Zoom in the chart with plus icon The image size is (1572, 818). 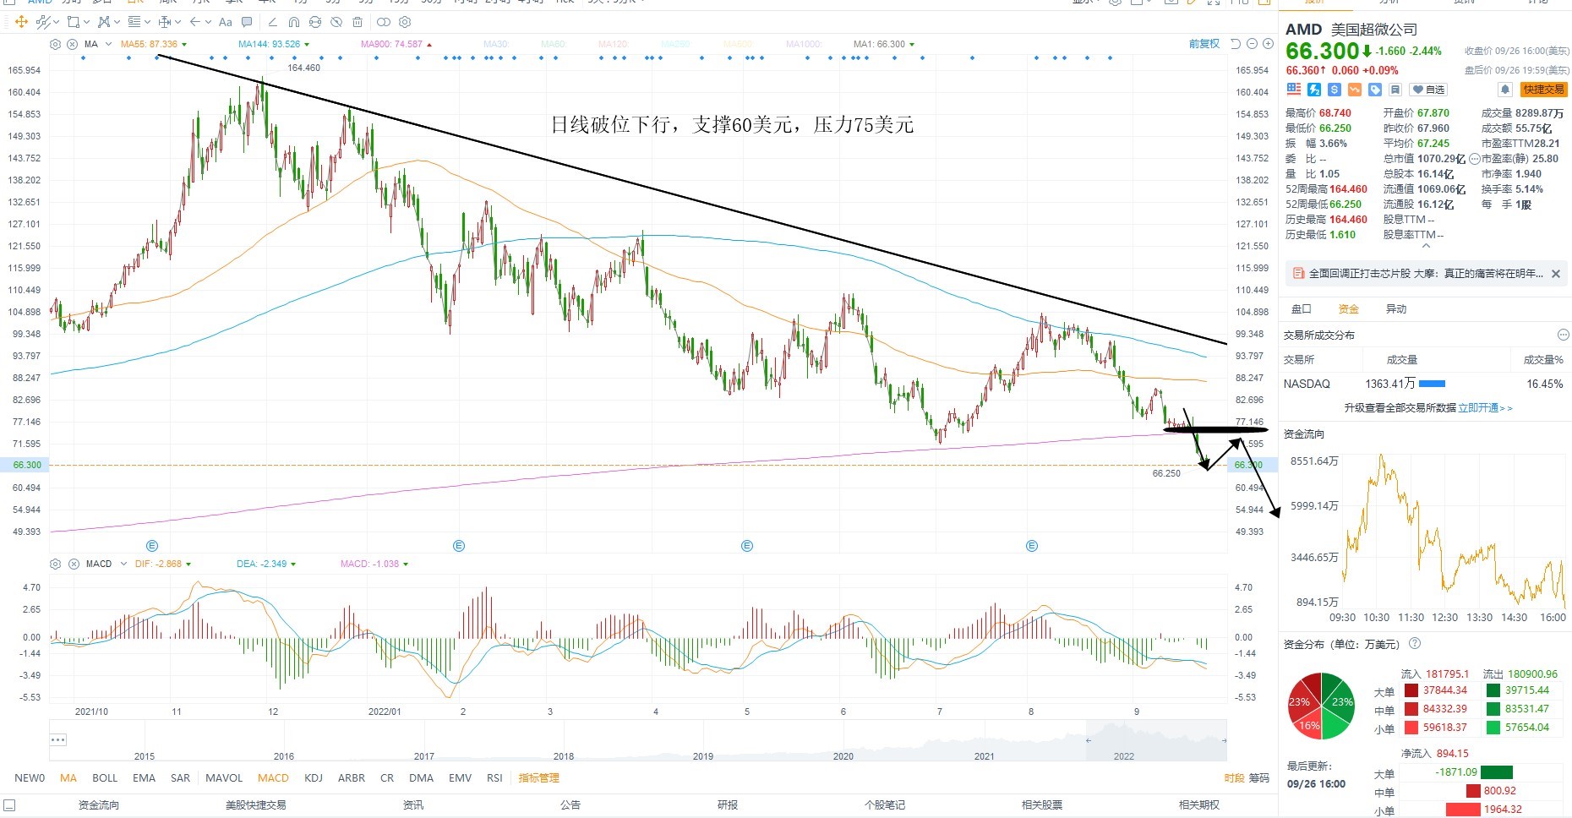coord(1268,44)
